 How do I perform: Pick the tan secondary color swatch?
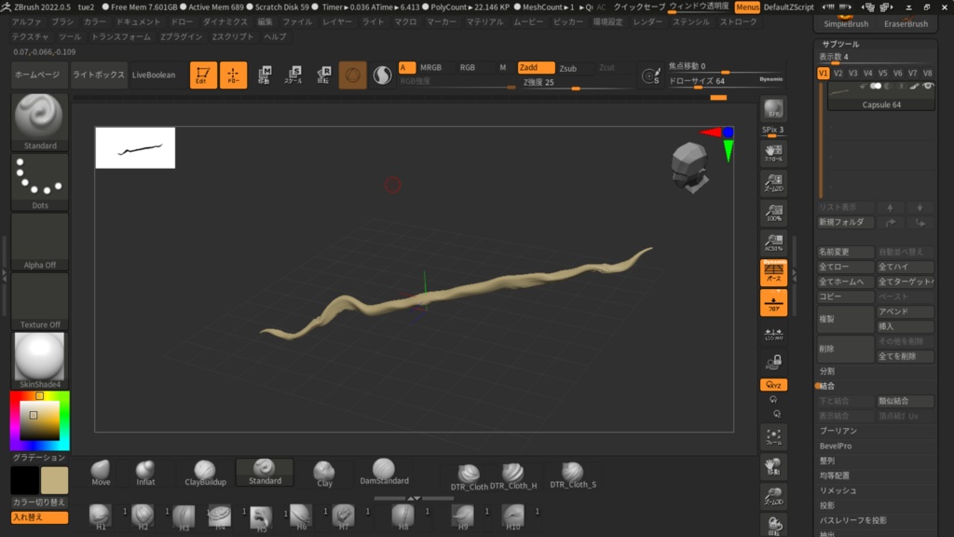54,480
